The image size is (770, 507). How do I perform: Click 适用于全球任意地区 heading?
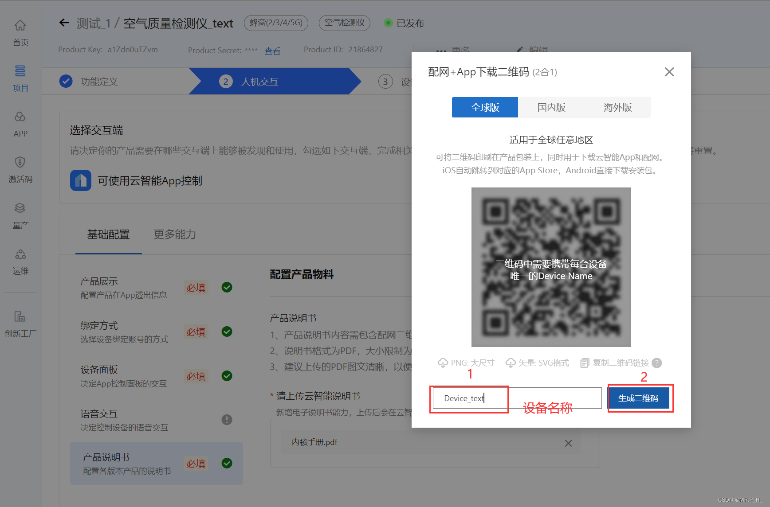coord(551,140)
